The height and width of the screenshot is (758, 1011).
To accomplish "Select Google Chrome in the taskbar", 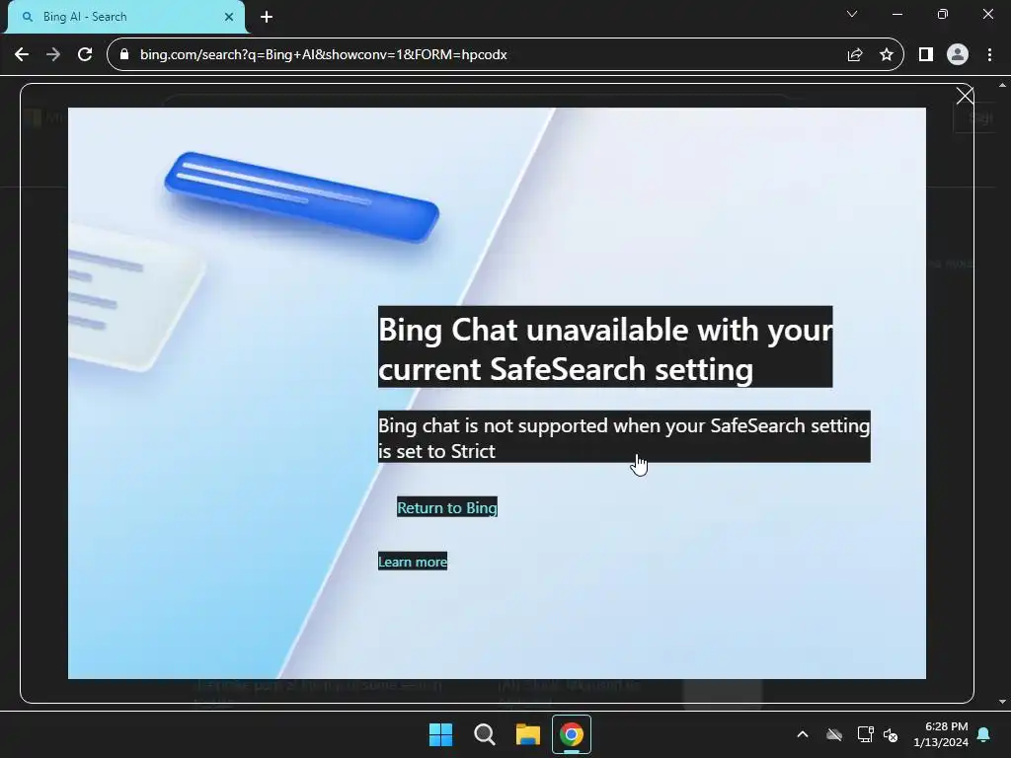I will tap(572, 734).
